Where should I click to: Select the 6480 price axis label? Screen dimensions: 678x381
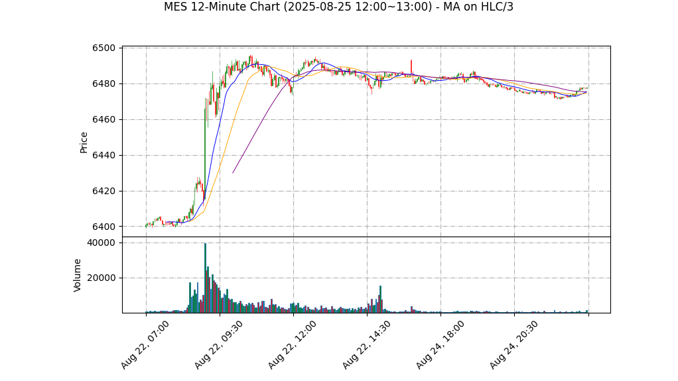103,83
